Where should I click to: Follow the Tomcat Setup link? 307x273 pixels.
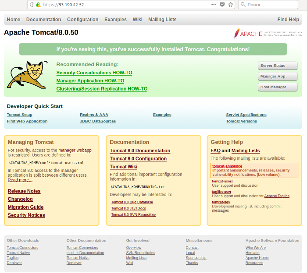point(20,115)
